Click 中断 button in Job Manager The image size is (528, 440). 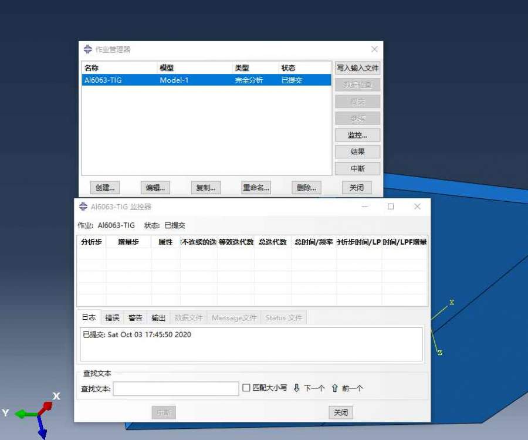(357, 168)
